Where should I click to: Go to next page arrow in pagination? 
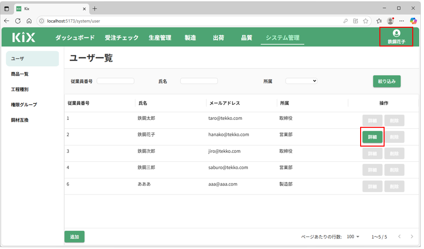(412, 237)
